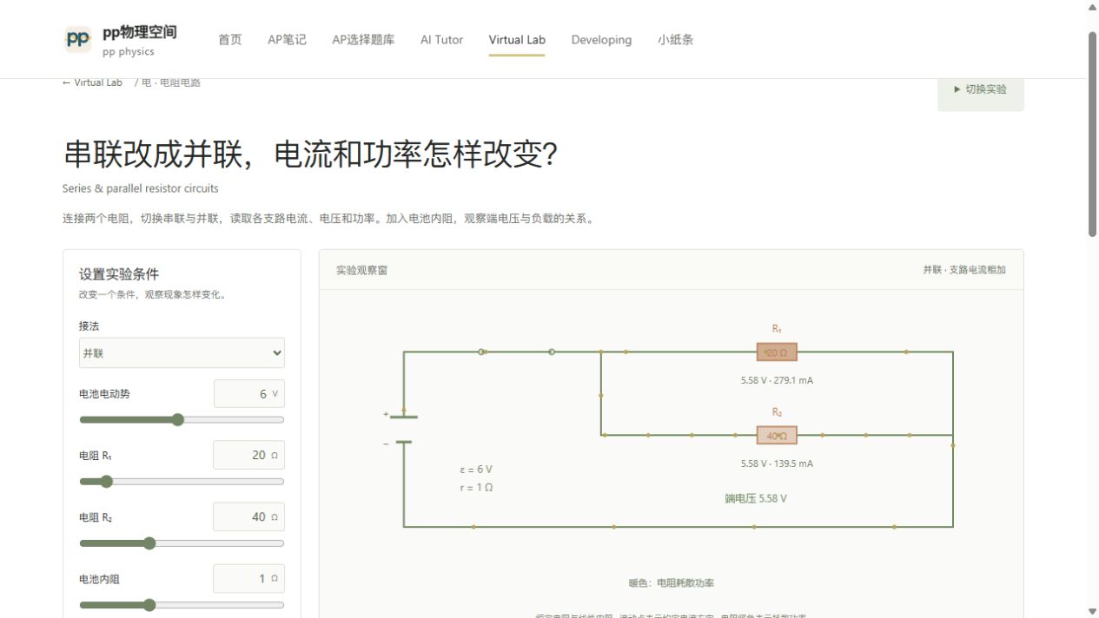1099x618 pixels.
Task: Adjust the 电池内阻 slider
Action: coord(182,605)
